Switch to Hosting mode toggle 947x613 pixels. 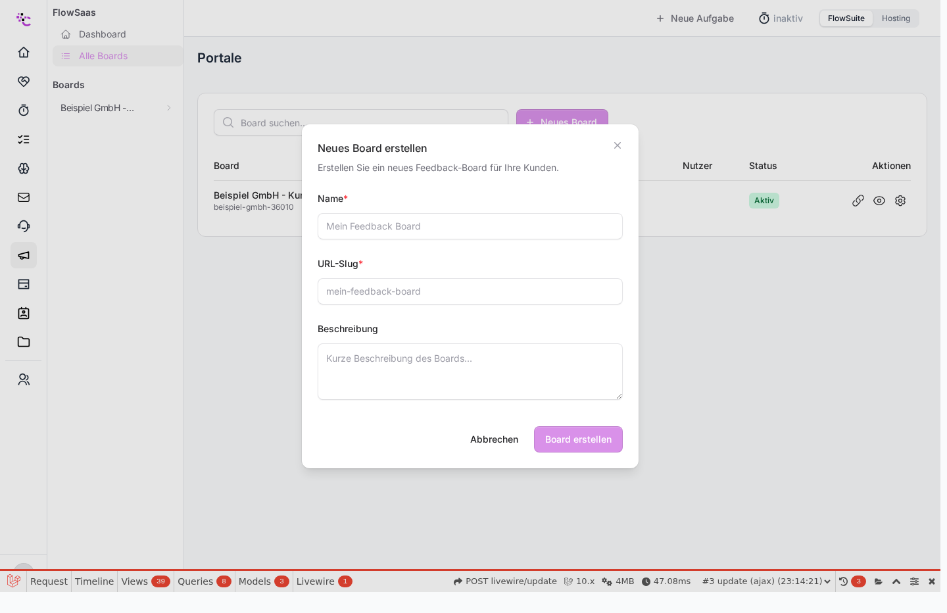[896, 18]
